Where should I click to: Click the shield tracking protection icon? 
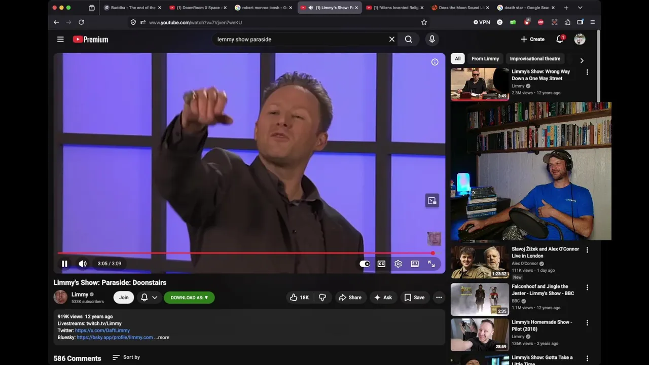pos(133,22)
